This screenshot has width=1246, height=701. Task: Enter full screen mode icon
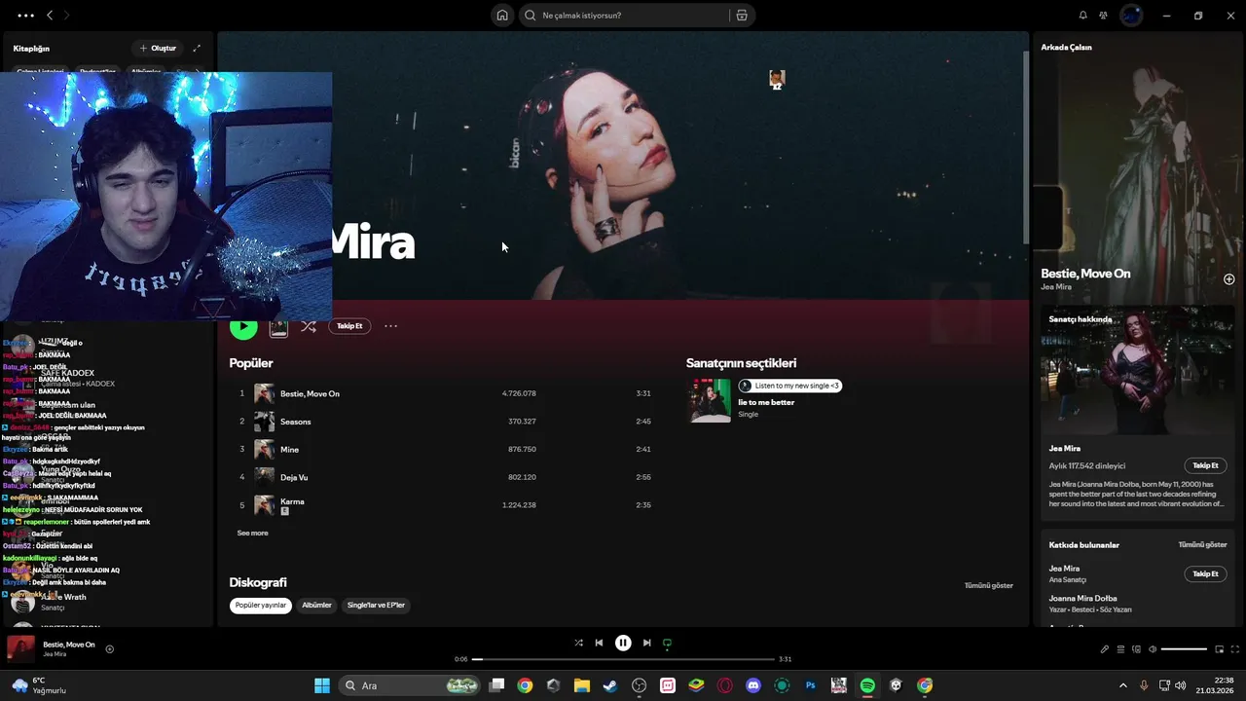[1235, 649]
